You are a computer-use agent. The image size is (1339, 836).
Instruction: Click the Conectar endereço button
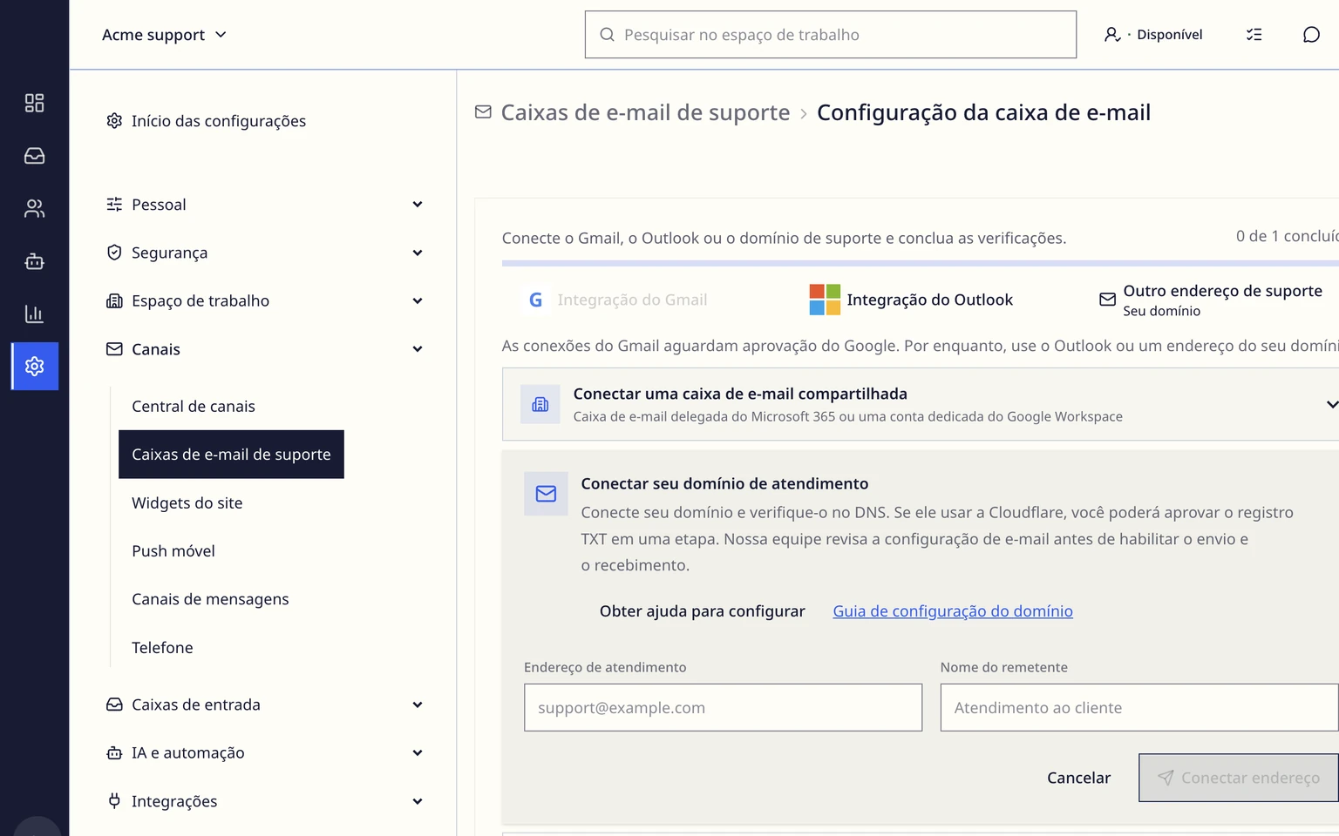click(x=1238, y=778)
